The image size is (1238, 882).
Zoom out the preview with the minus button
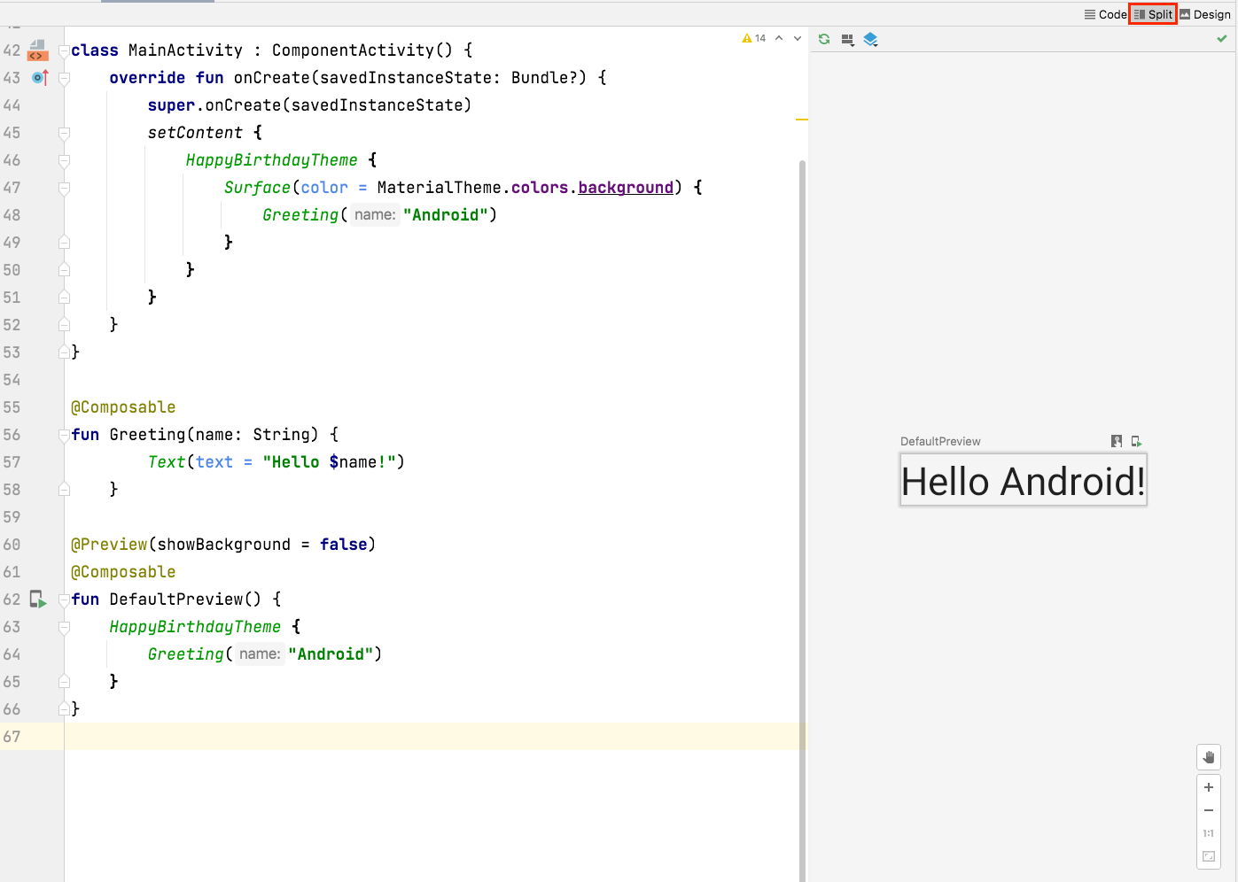tap(1208, 810)
